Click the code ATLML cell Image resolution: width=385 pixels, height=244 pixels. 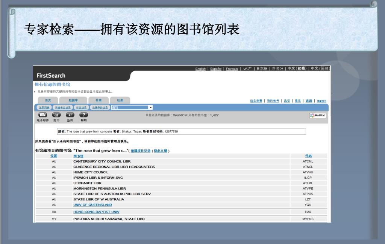[308, 183]
